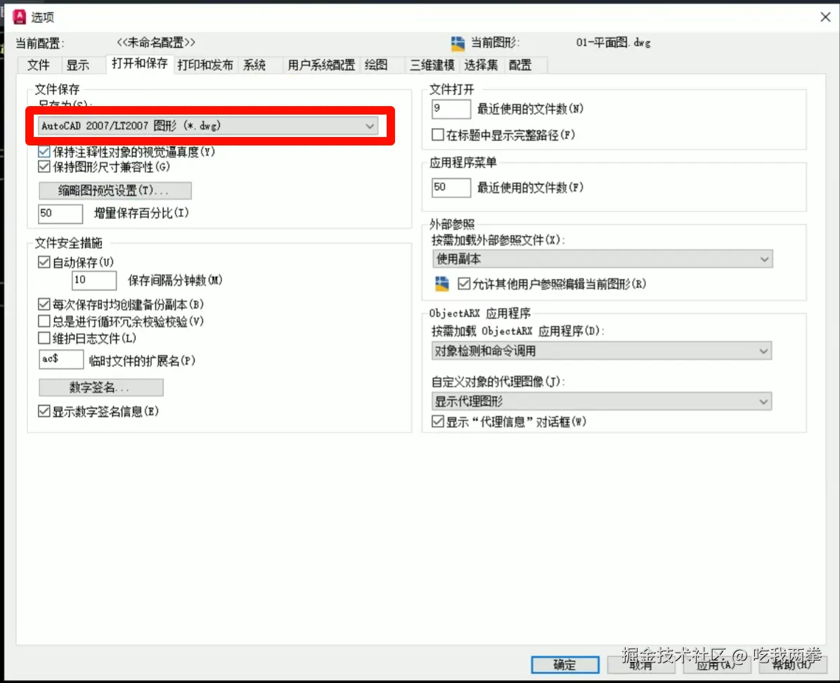Open 缩略图预览设置 dialog

click(x=115, y=190)
